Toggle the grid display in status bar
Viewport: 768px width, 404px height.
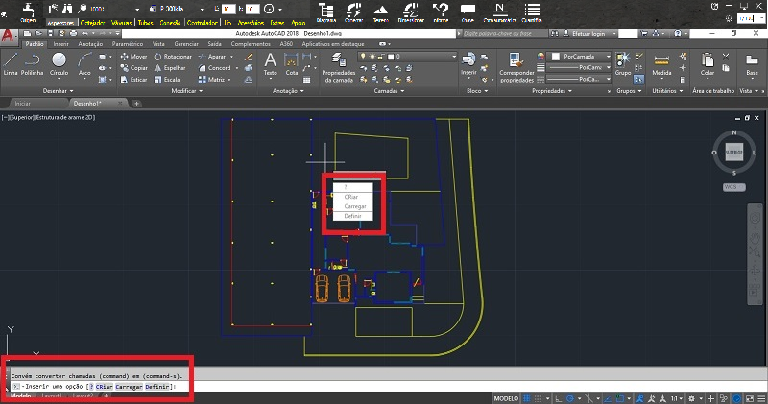point(528,397)
